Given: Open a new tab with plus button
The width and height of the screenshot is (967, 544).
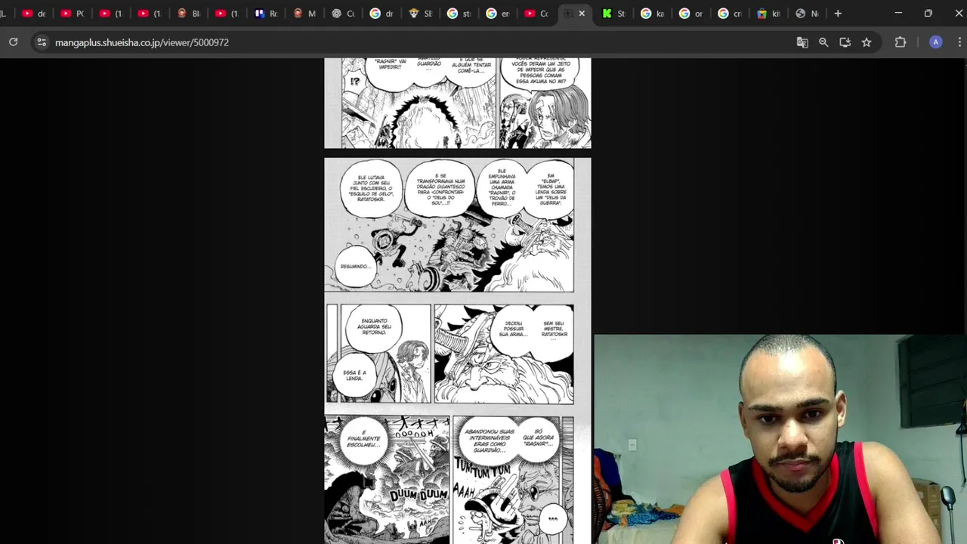Looking at the screenshot, I should coord(838,14).
